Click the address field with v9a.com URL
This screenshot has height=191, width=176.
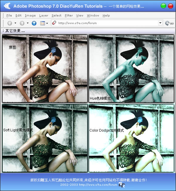(x=107, y=23)
